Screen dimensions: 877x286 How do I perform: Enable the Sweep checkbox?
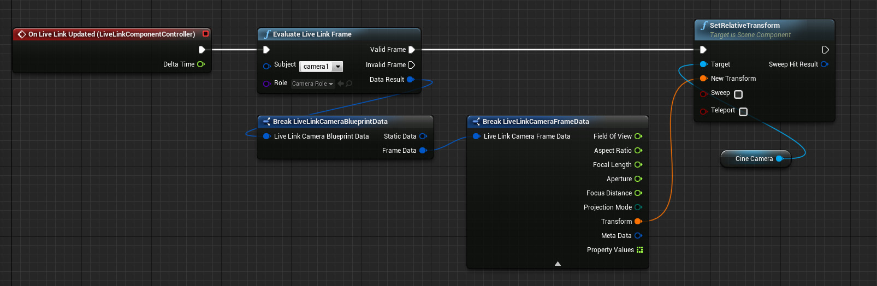[738, 94]
